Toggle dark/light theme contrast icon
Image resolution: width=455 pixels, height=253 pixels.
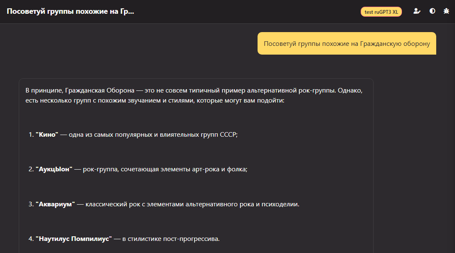[432, 11]
